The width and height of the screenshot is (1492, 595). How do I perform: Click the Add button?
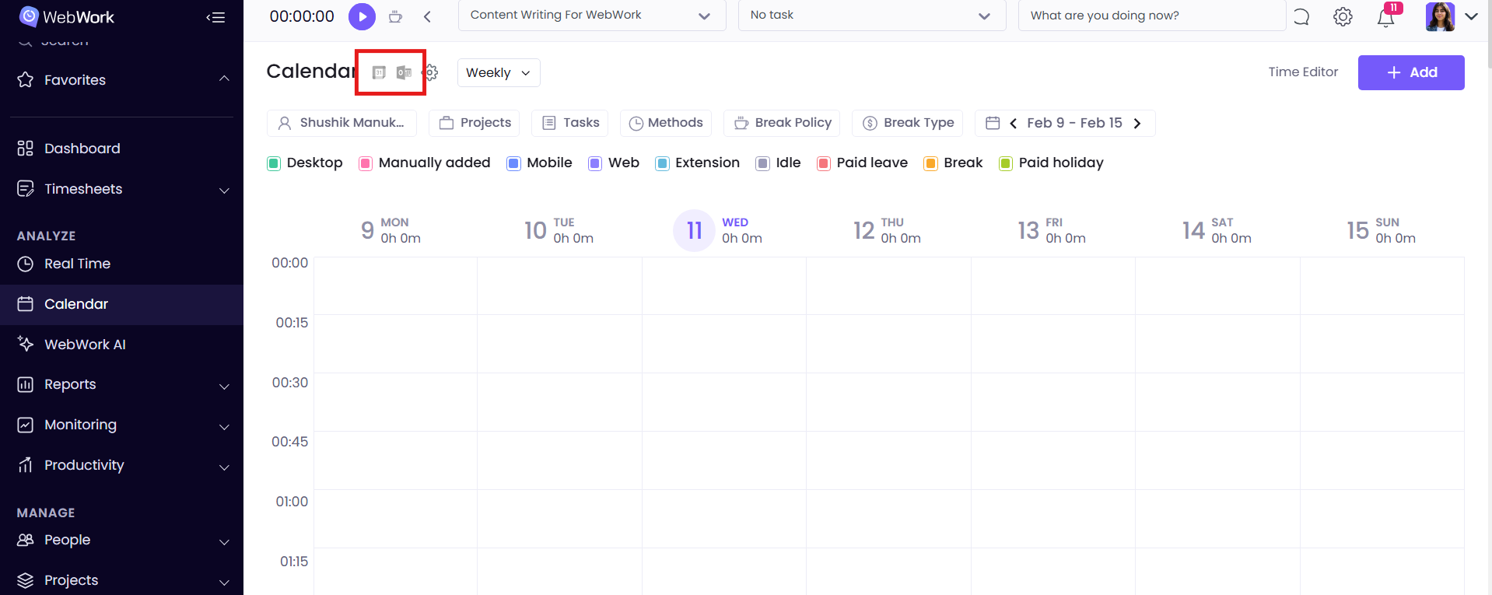(1410, 72)
